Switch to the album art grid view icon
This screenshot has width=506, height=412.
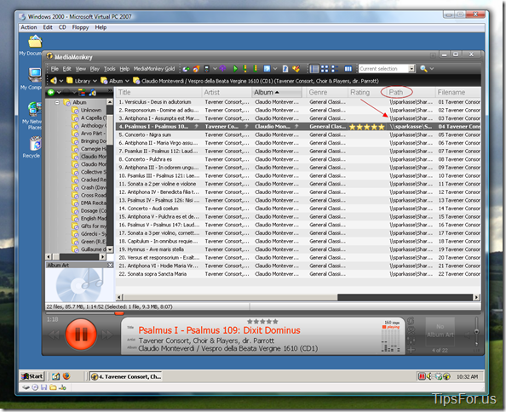tap(325, 69)
